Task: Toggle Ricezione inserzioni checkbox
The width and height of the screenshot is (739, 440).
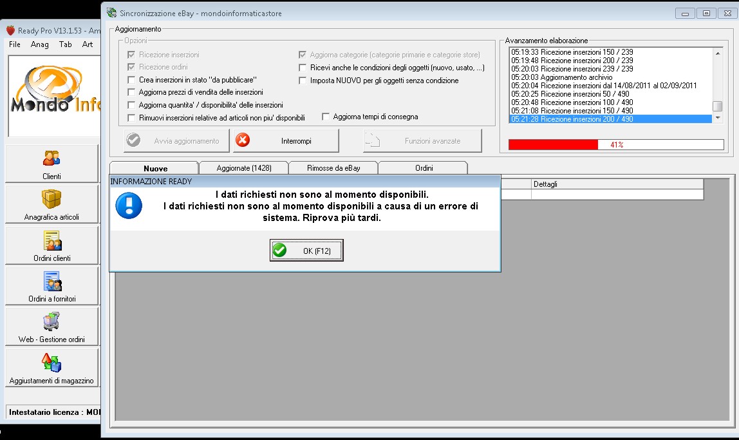Action: [131, 55]
